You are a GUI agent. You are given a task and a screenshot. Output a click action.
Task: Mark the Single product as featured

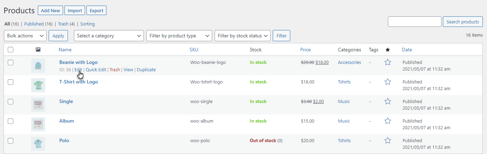coord(388,102)
